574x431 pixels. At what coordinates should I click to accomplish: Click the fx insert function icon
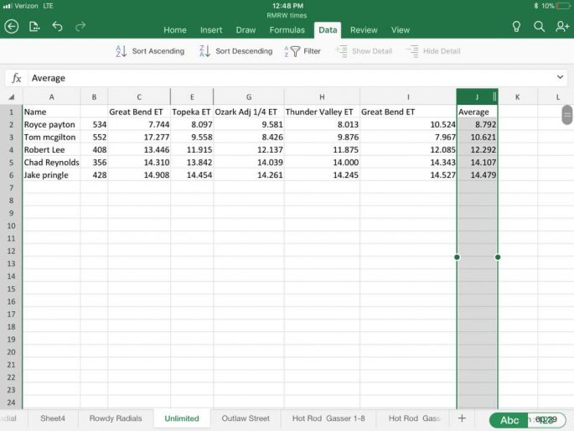[x=16, y=78]
